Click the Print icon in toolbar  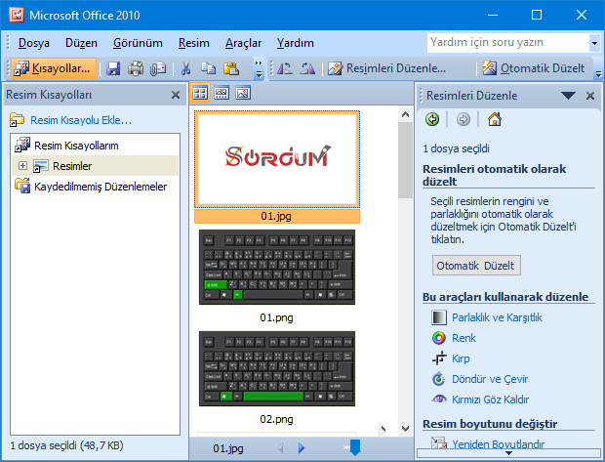tap(136, 68)
